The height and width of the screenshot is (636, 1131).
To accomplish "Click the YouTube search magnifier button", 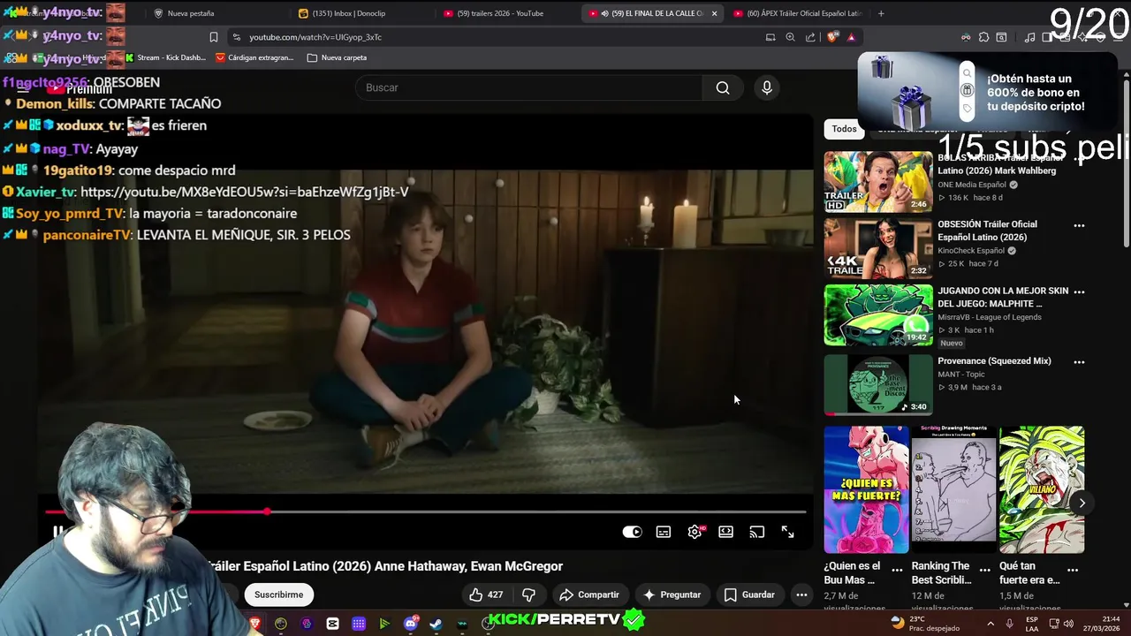I will pos(723,87).
